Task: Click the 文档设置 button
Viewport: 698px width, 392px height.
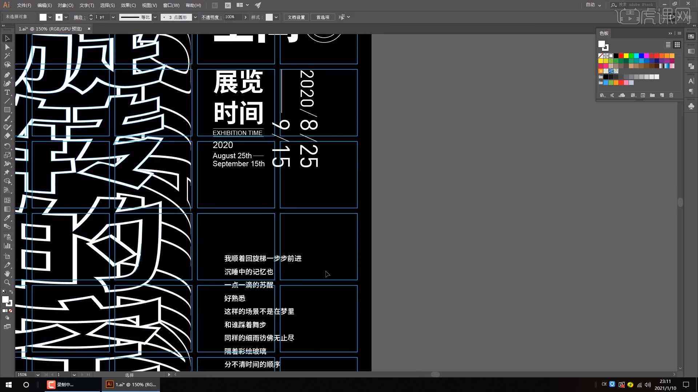Action: point(296,17)
